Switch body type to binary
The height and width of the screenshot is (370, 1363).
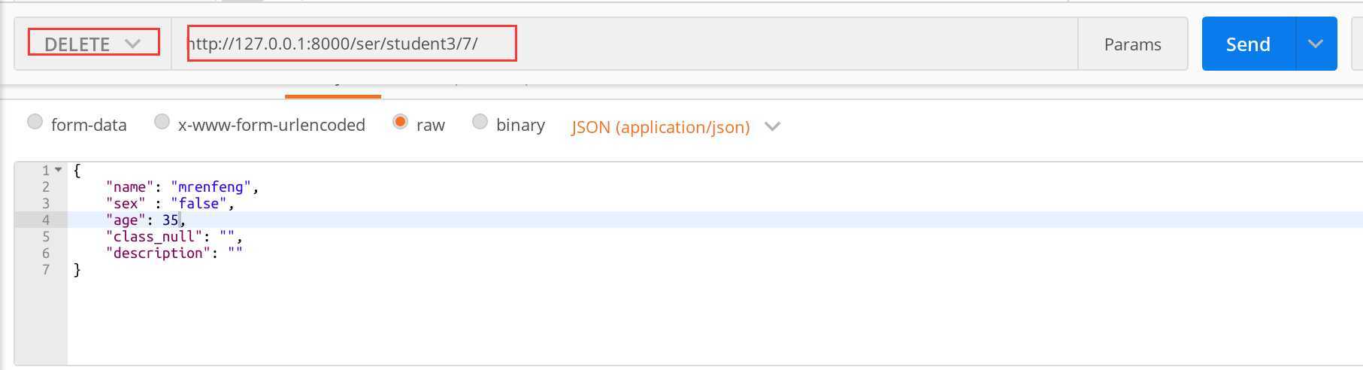[480, 122]
